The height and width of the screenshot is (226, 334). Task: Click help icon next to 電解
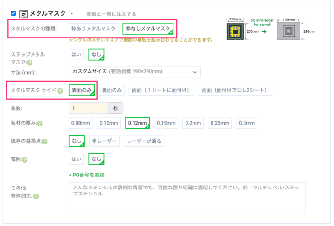25,160
